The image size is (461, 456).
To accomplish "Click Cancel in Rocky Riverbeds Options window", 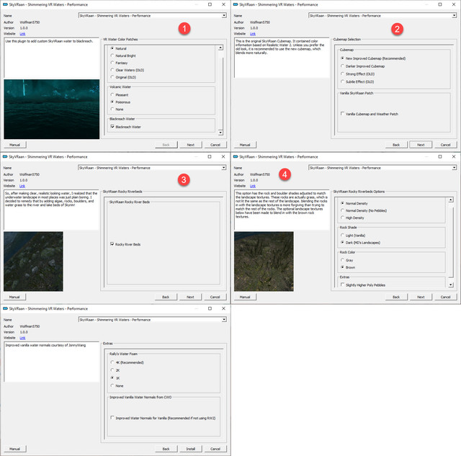I will tap(445, 297).
